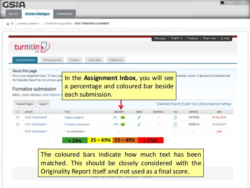Click the small edit icon beside My VLE
This screenshot has height=188, width=250.
2,16
